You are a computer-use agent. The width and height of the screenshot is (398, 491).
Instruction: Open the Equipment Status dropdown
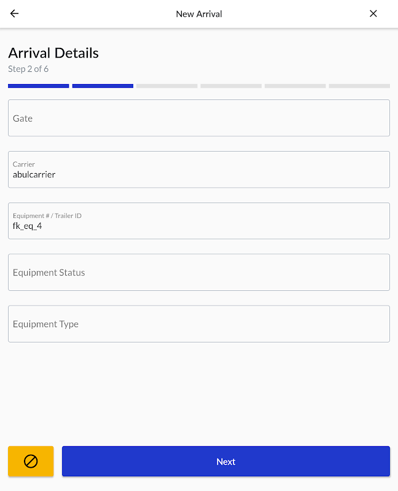[x=198, y=273]
